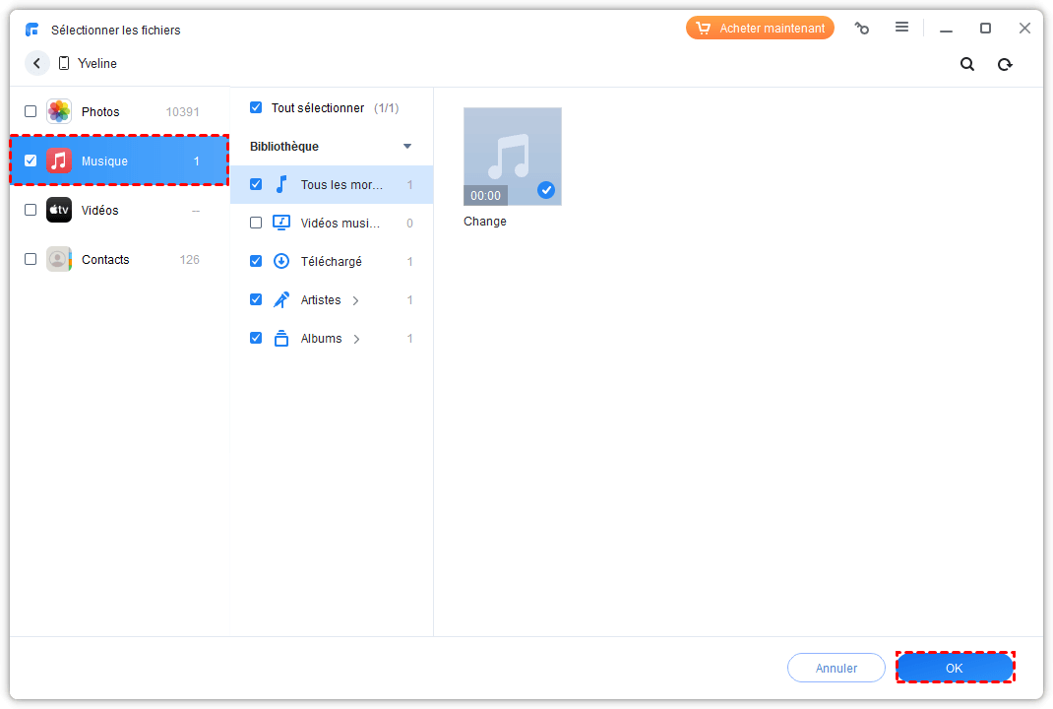The image size is (1053, 709).
Task: Click the key register icon
Action: pos(862,29)
